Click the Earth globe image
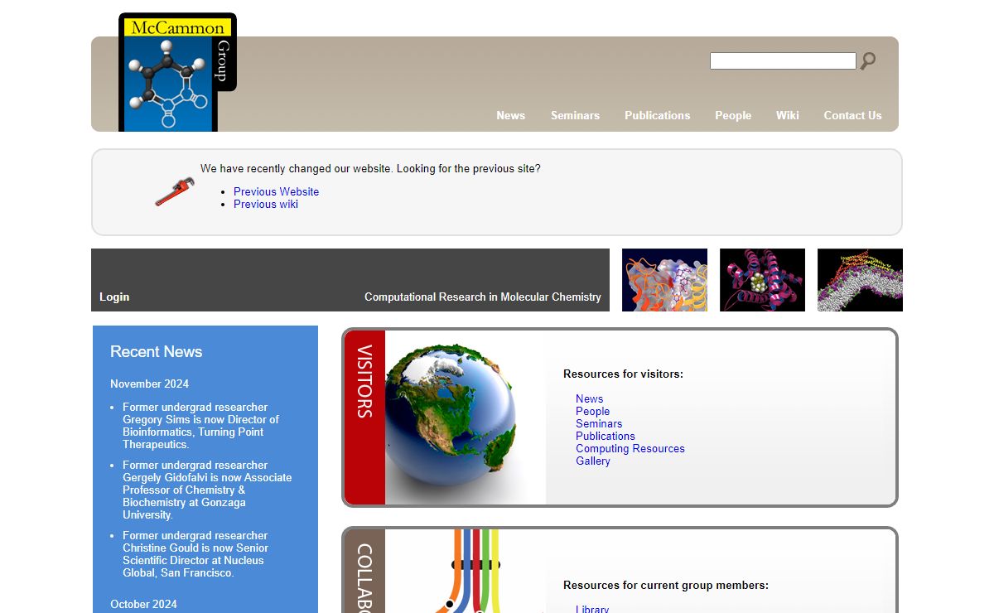 coord(451,414)
